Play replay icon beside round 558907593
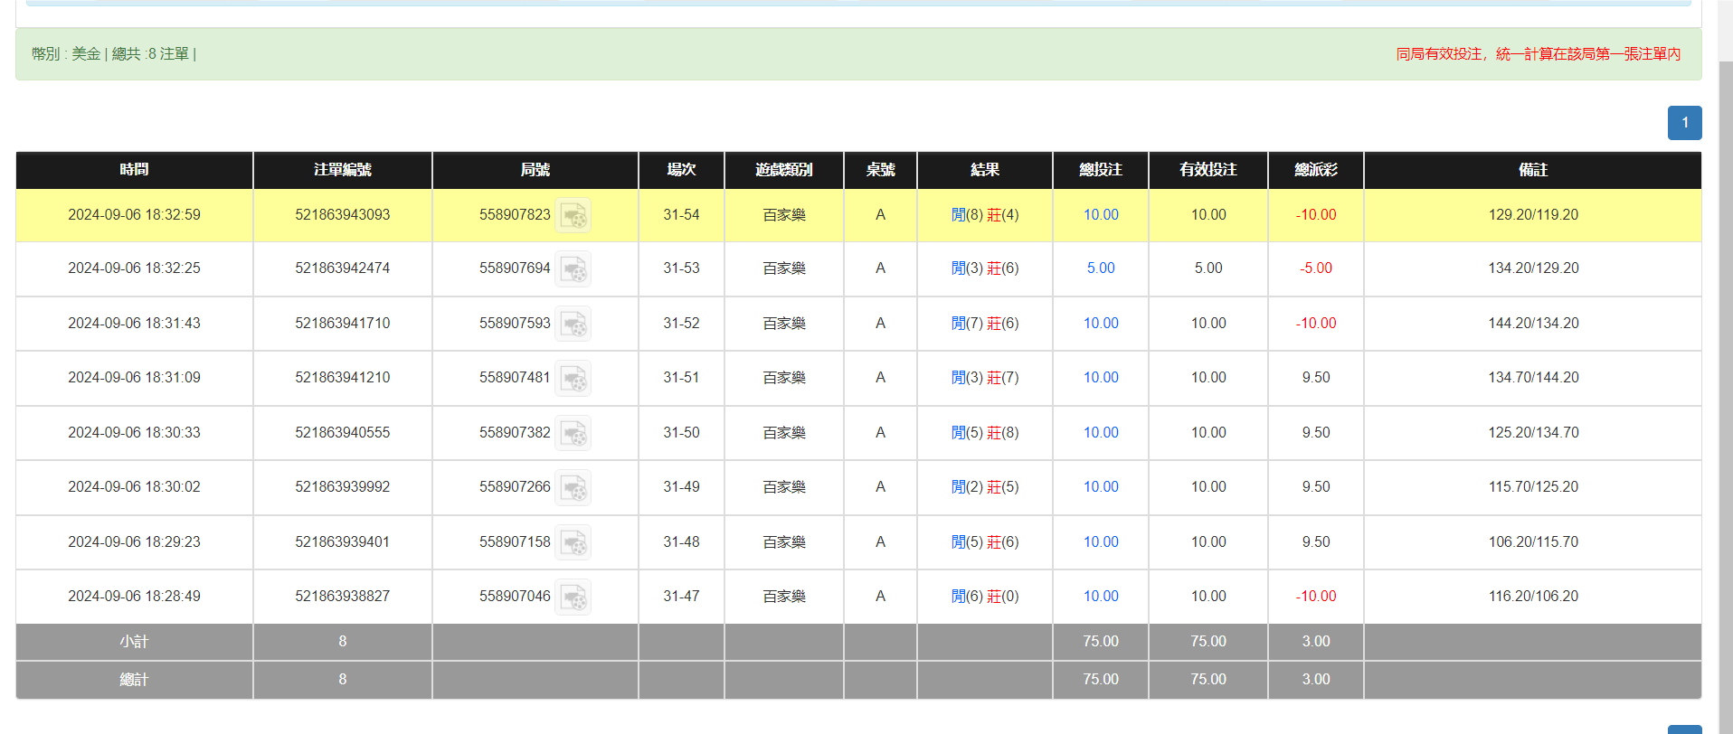 [573, 324]
